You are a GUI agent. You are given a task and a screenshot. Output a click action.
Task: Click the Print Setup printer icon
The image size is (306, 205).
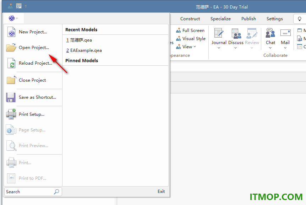click(11, 114)
